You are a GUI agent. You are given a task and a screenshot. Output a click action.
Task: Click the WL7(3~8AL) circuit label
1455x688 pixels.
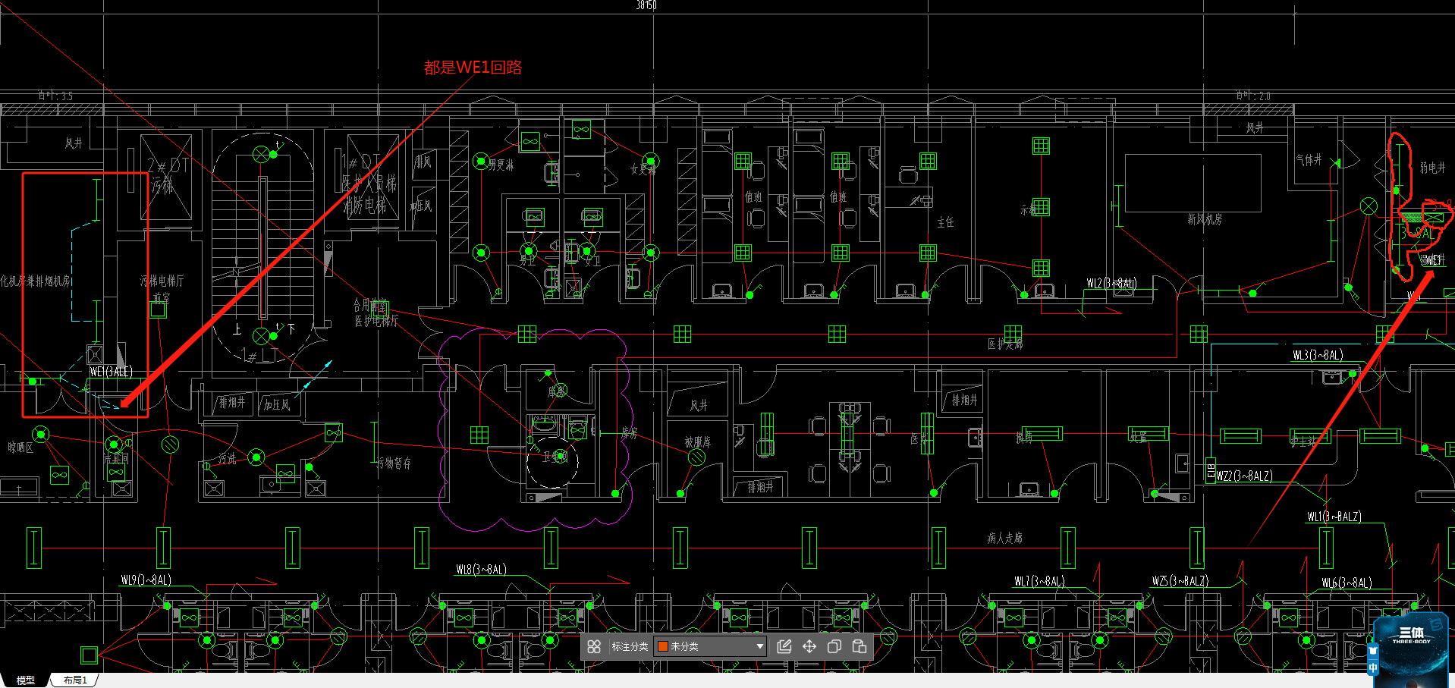(x=1039, y=582)
